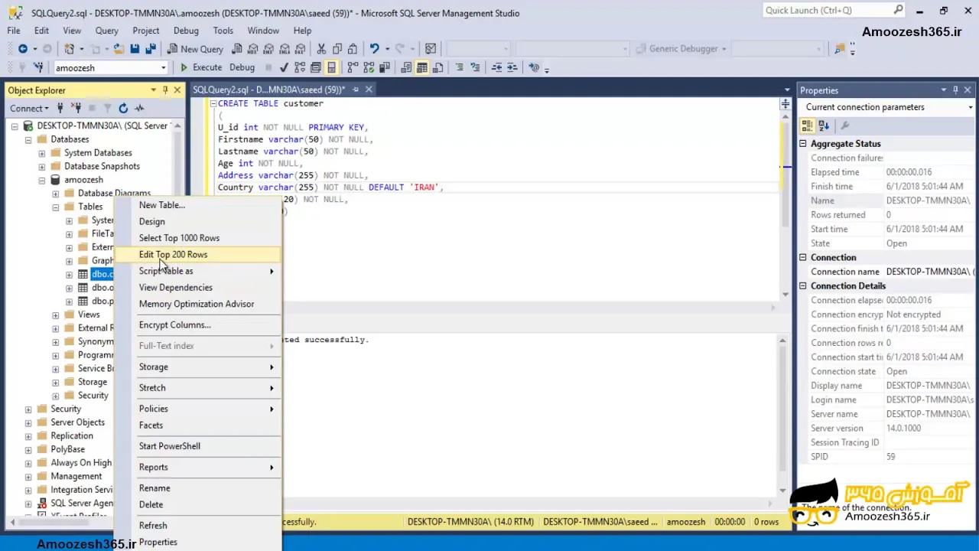Click the DMX query icon

[268, 49]
